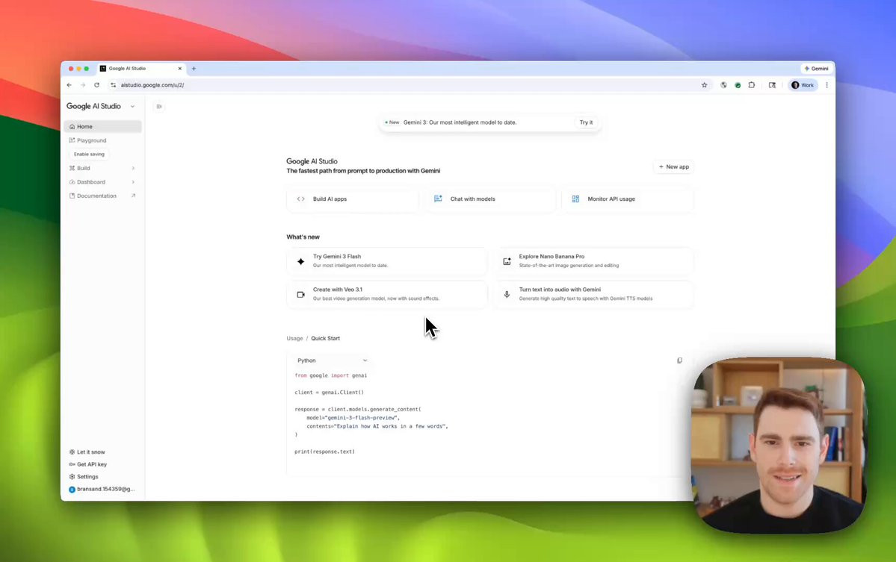This screenshot has height=562, width=896.
Task: Open the browser extensions puzzle icon
Action: tap(752, 85)
